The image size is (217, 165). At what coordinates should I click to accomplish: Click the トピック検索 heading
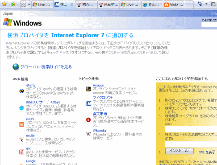click(x=89, y=79)
